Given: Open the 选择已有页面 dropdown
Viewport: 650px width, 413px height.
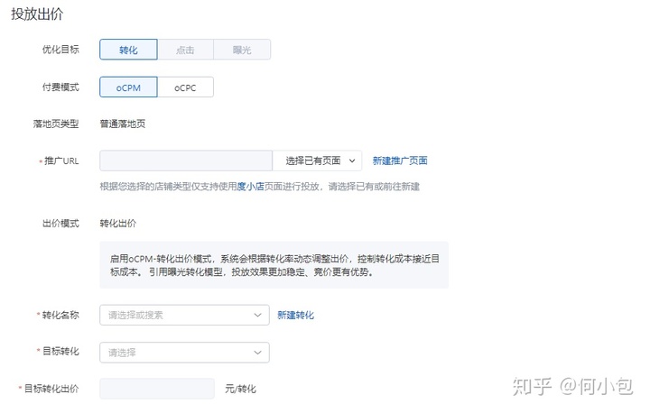Looking at the screenshot, I should [x=317, y=161].
